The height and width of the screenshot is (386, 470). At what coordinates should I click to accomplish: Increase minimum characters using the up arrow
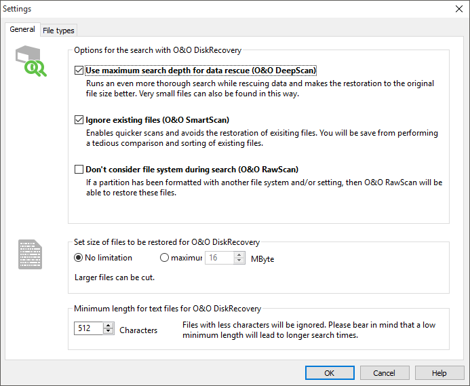109,326
